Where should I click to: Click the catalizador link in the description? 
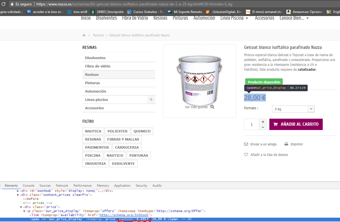(x=307, y=69)
